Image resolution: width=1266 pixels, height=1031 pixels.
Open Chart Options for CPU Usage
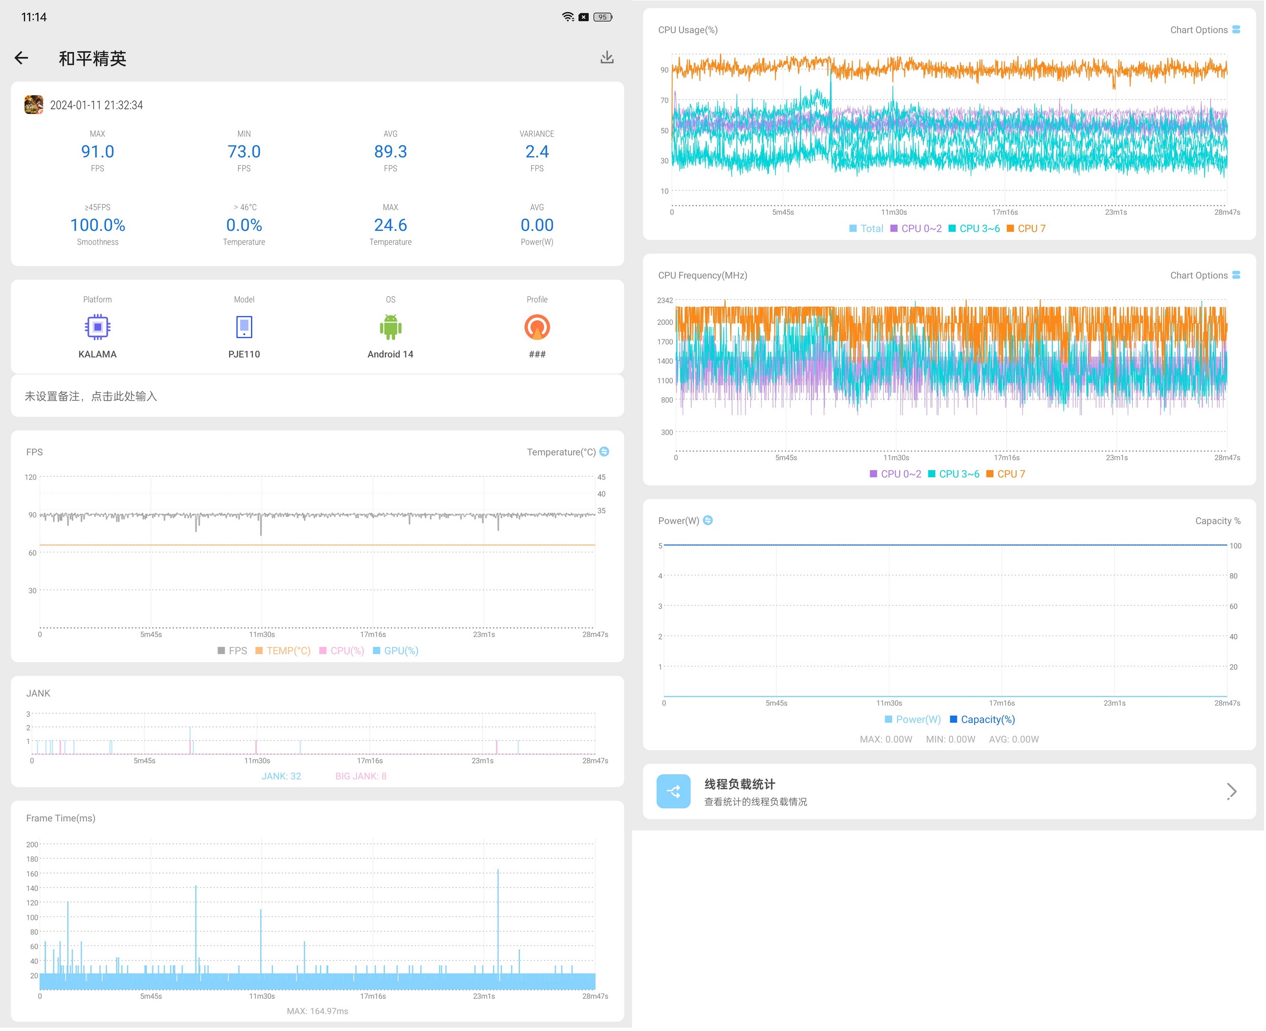[x=1205, y=30]
